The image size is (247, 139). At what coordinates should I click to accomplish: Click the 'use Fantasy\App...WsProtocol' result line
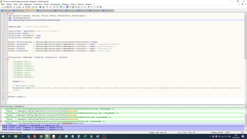point(123,124)
